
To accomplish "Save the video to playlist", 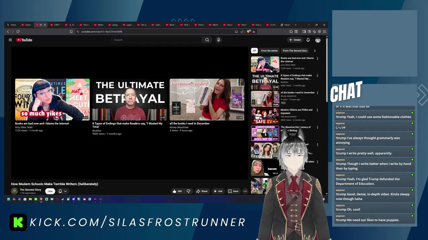I will click(x=233, y=191).
